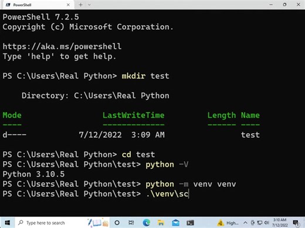This screenshot has width=305, height=228.
Task: Click the Name column header
Action: 250,115
